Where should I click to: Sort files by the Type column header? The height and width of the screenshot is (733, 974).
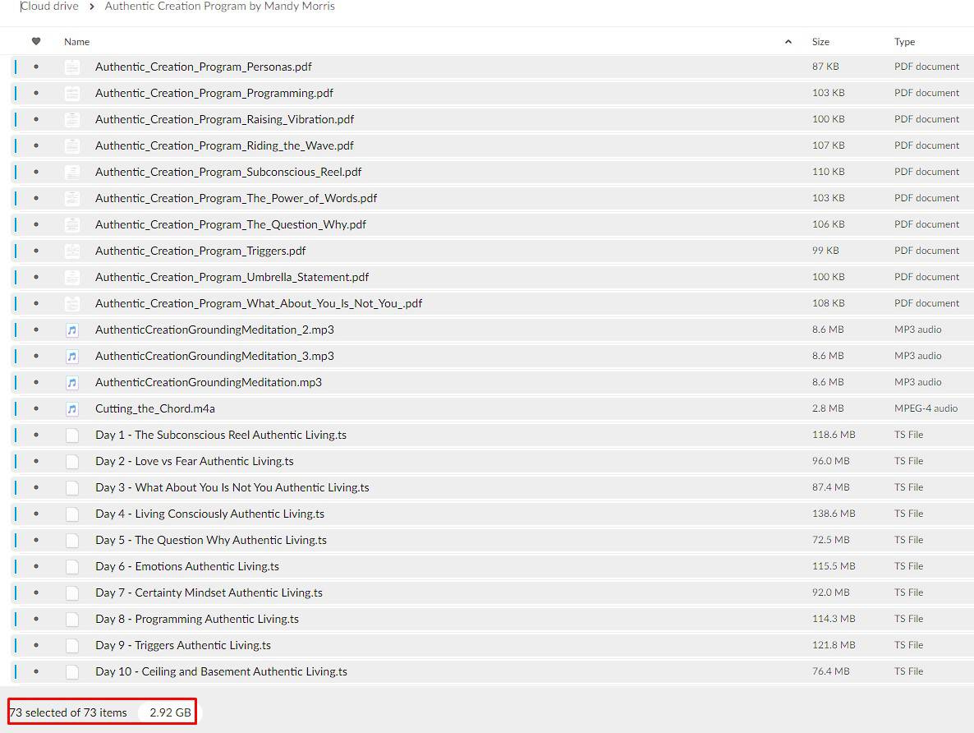point(904,42)
